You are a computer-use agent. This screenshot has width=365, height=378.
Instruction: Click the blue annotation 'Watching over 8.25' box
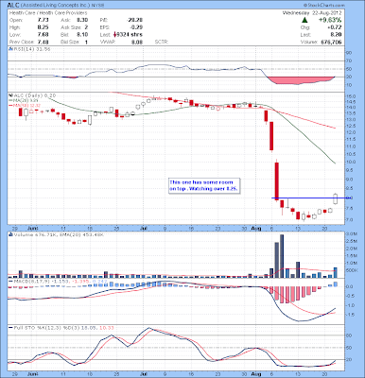pos(204,185)
